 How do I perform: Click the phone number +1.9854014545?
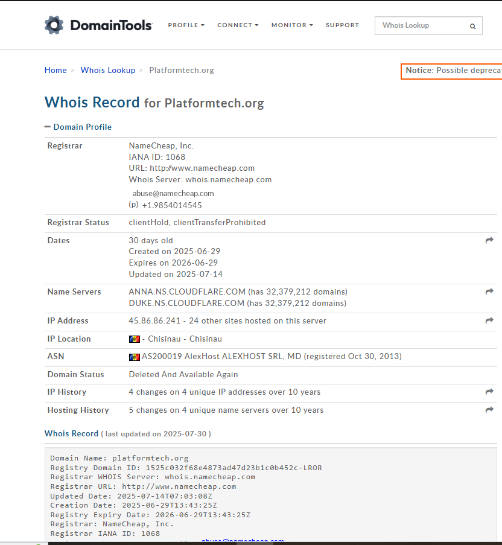tap(172, 205)
